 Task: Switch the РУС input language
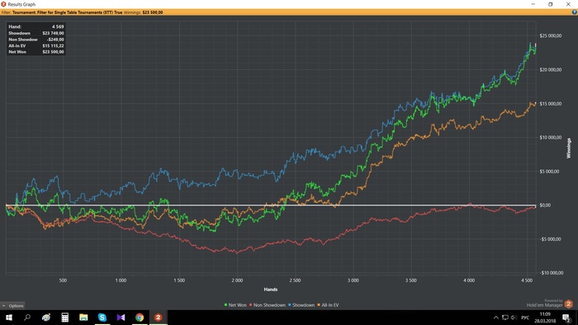pyautogui.click(x=525, y=318)
